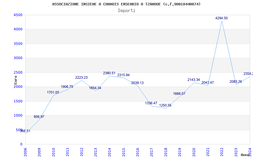
Task: Click the 2143.34 data label
Action: point(193,80)
